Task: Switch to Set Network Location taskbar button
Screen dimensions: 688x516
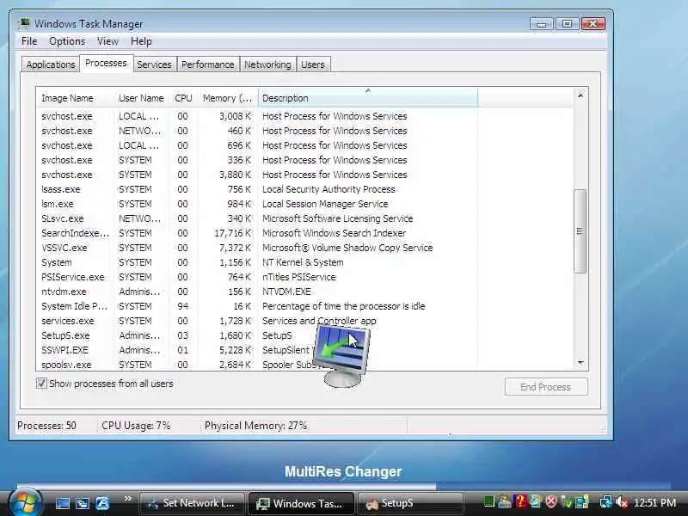Action: click(191, 503)
